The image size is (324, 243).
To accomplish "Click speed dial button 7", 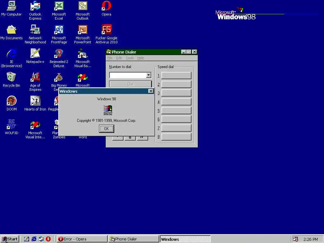I will coord(176,128).
